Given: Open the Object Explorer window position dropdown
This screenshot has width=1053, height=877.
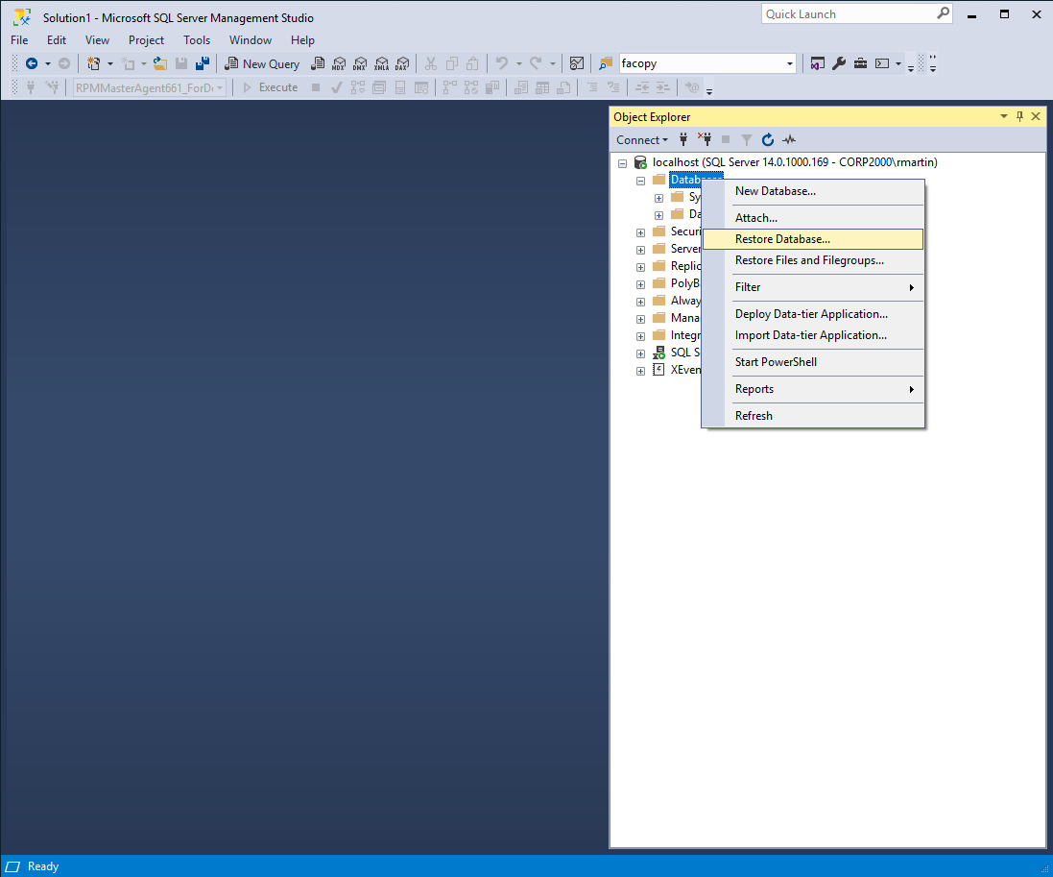Looking at the screenshot, I should pos(1004,116).
